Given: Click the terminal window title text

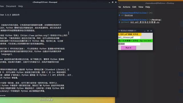Looking at the screenshot, I should point(160,3).
